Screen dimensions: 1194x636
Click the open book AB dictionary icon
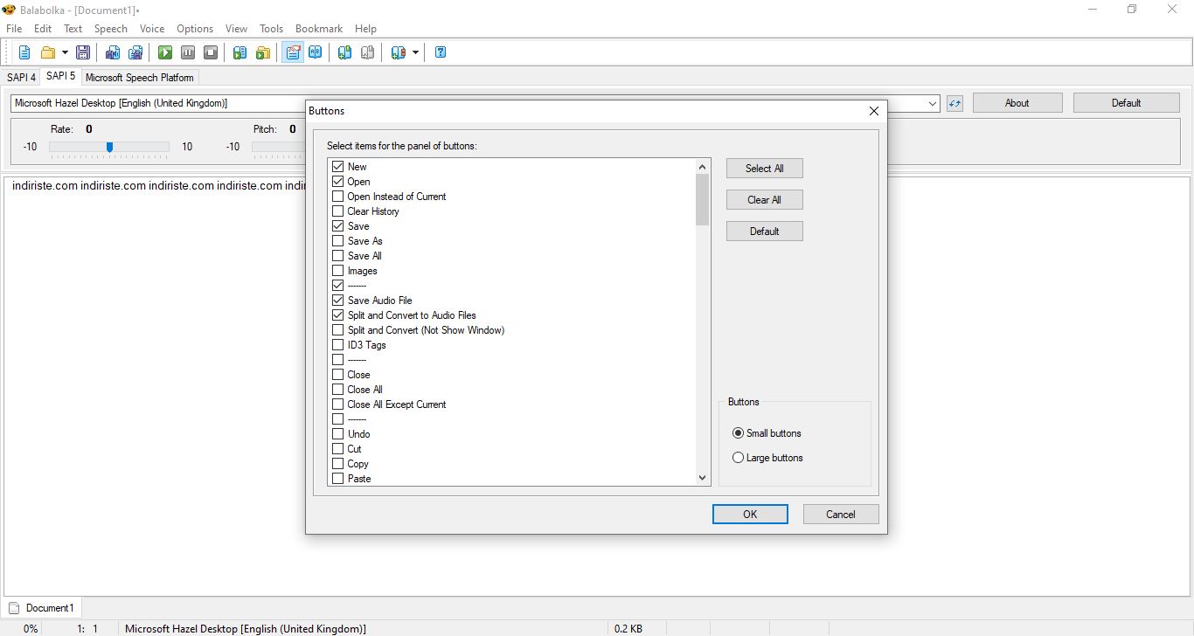(x=316, y=52)
